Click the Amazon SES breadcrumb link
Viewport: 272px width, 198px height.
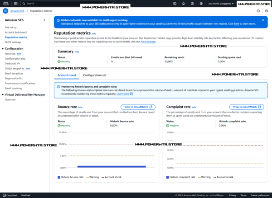click(x=17, y=11)
